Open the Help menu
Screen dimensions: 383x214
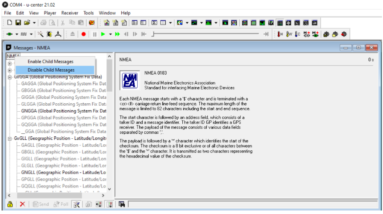(126, 13)
